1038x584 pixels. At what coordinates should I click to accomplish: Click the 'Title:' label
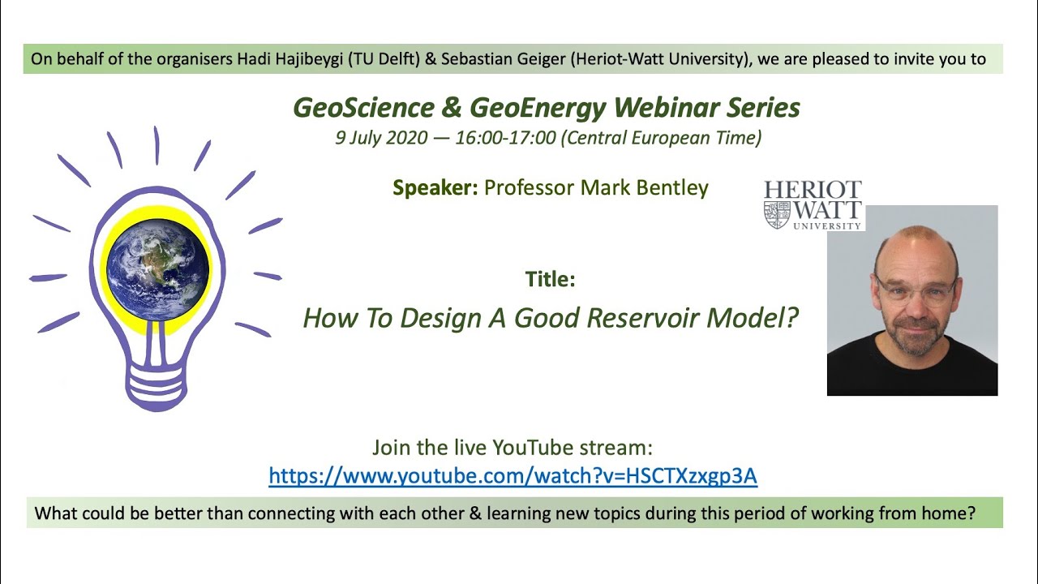tap(551, 279)
